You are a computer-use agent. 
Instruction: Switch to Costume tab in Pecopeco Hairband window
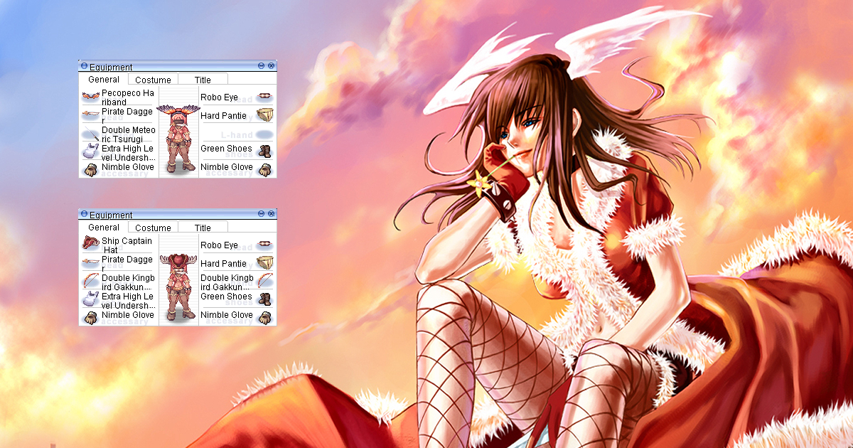point(153,80)
